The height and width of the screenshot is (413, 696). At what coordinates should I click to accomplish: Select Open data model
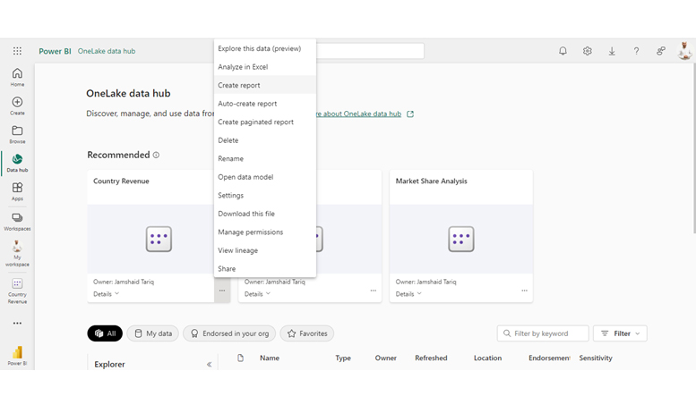click(265, 177)
